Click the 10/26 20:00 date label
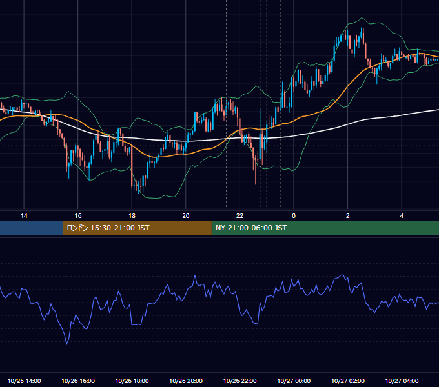This screenshot has height=387, width=439. (186, 381)
